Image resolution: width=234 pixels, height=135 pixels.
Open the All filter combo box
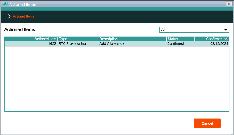pos(194,30)
